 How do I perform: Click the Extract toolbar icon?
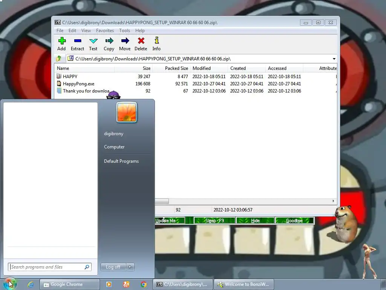click(78, 41)
